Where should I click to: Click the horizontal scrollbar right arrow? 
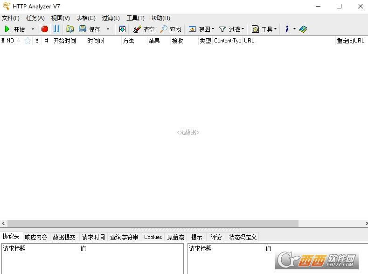pyautogui.click(x=366, y=223)
